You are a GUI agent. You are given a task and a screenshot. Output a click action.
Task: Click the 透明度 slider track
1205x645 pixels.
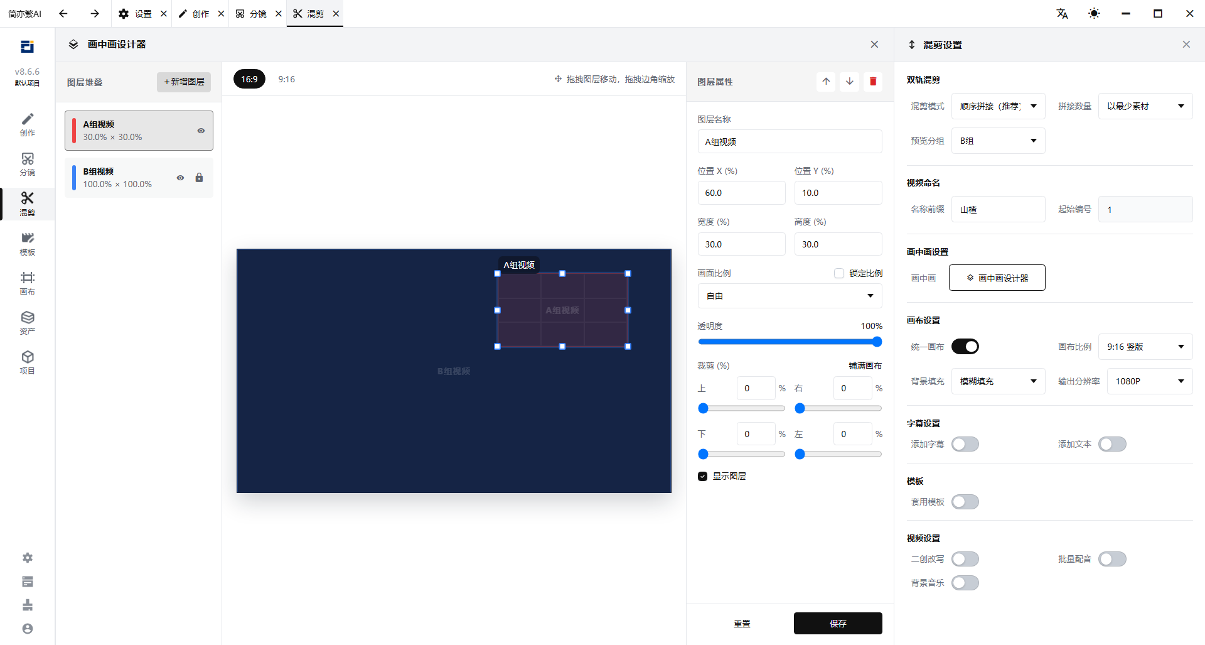pos(790,342)
